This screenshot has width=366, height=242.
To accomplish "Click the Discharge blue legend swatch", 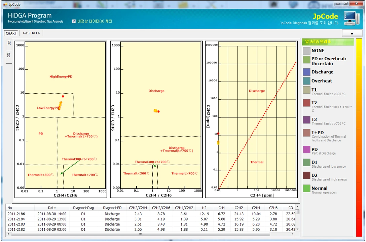I will pos(306,72).
